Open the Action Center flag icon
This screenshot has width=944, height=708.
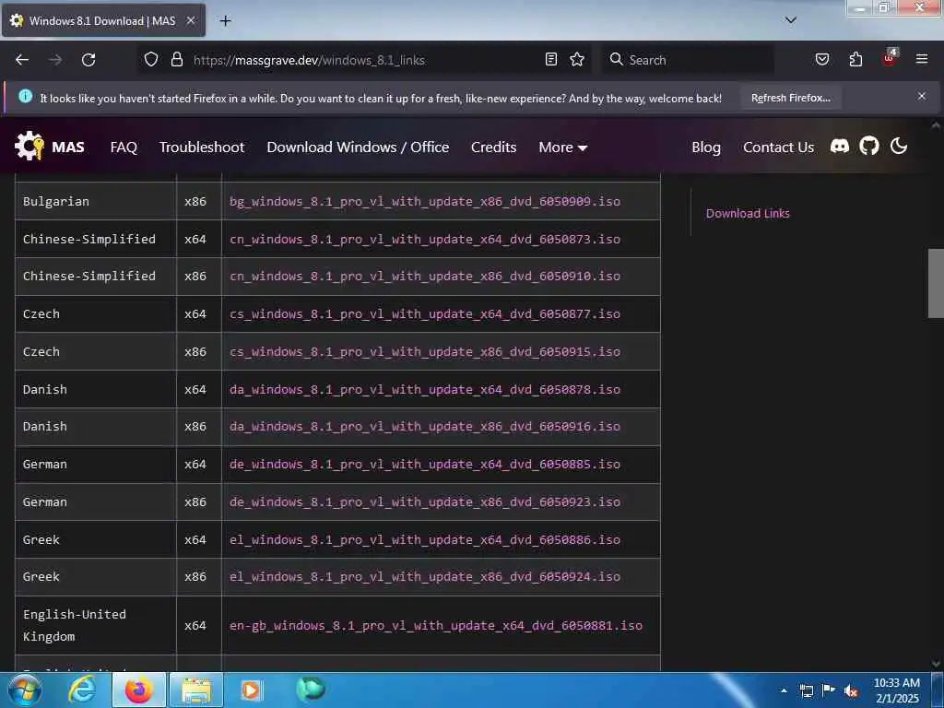coord(829,690)
